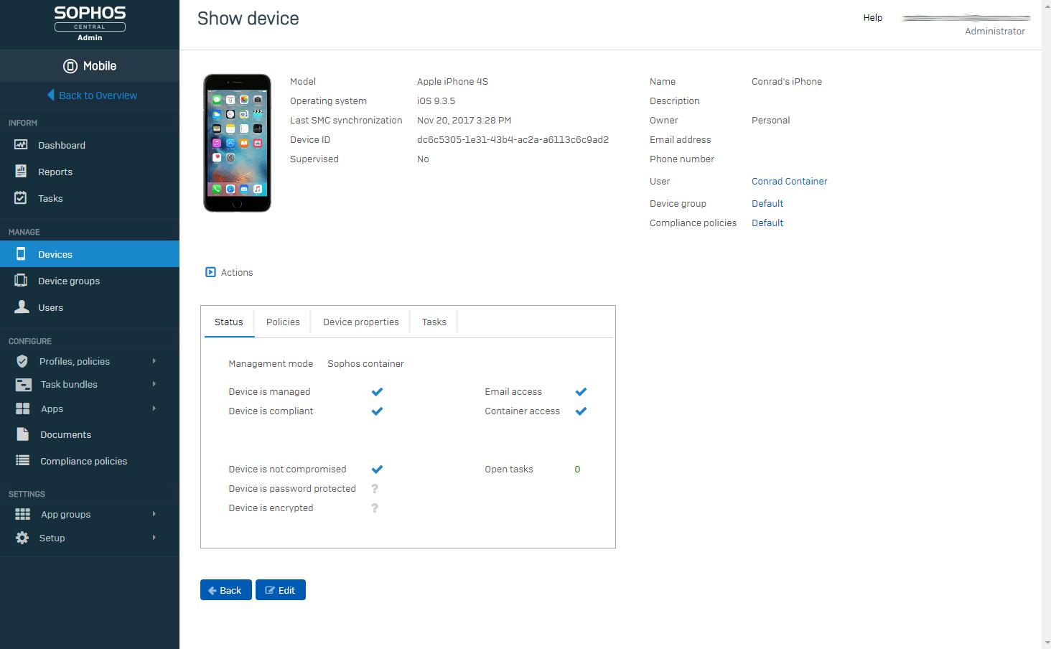The image size is (1051, 649).
Task: Click the vertical scrollbar down arrow
Action: coord(1046,643)
